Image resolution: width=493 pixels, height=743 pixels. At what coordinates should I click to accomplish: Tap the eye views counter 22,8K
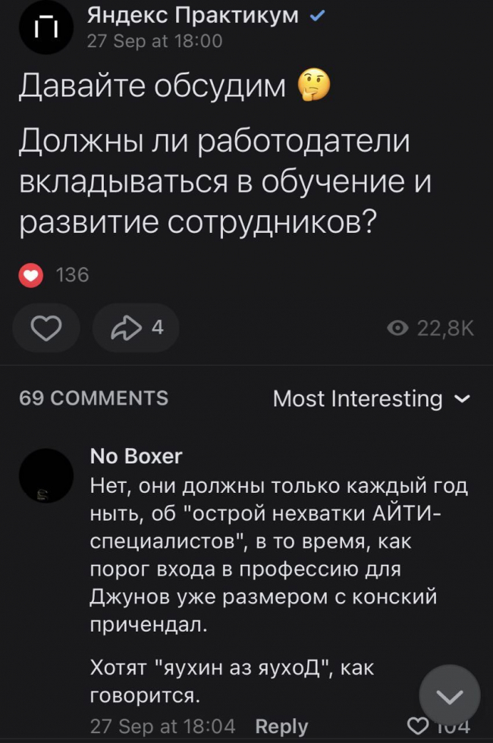coord(431,328)
